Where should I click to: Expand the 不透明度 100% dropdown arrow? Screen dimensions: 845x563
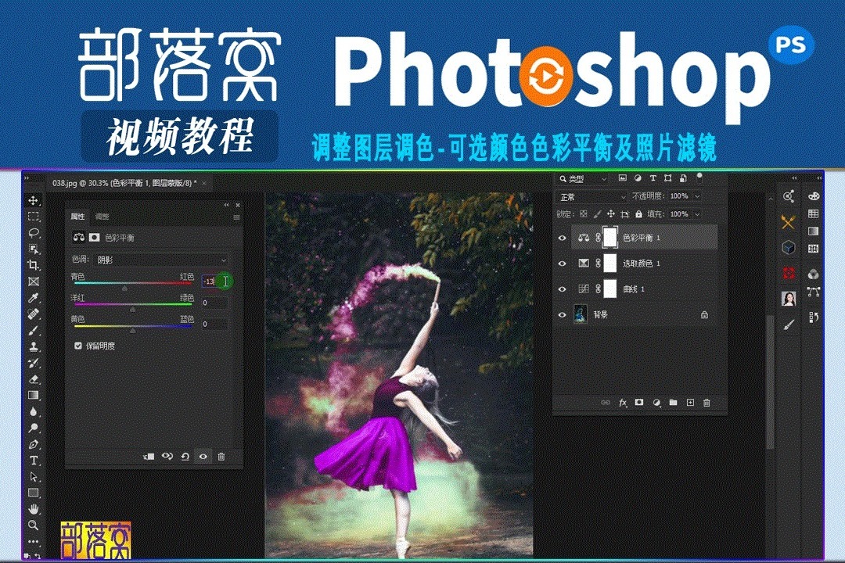697,196
